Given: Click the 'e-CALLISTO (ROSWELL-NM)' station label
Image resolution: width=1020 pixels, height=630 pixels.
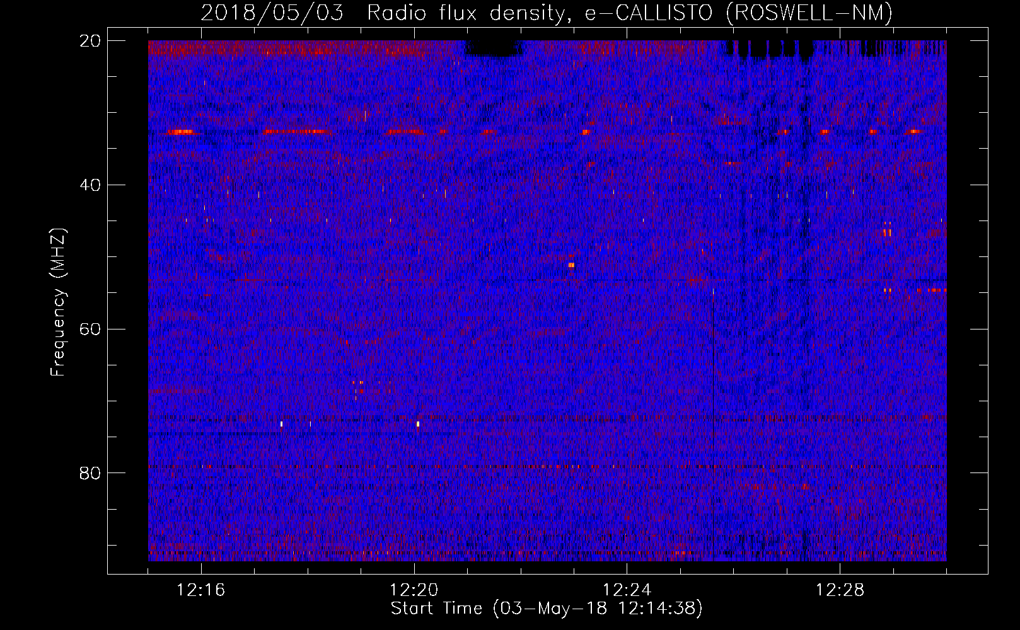Looking at the screenshot, I should (739, 13).
